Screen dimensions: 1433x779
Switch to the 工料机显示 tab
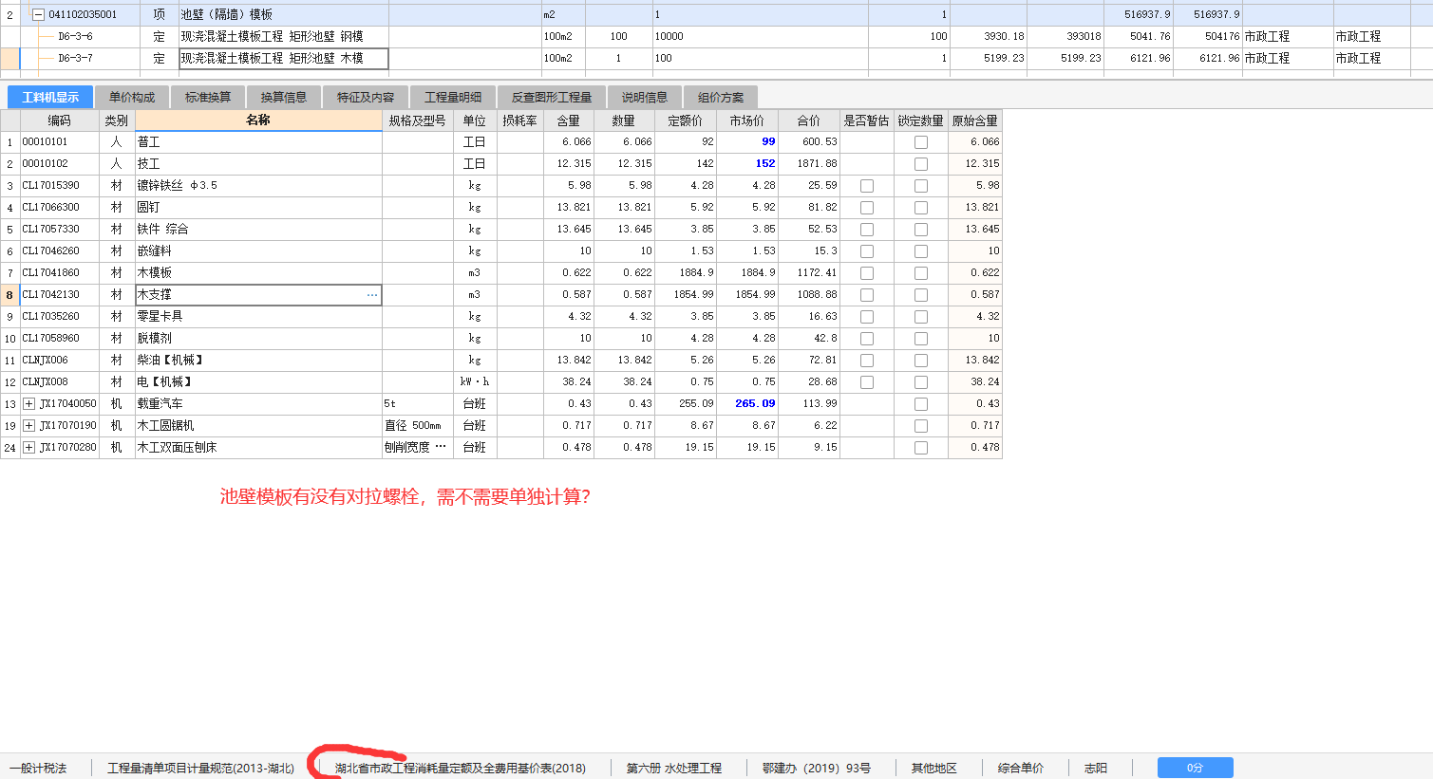(x=50, y=97)
